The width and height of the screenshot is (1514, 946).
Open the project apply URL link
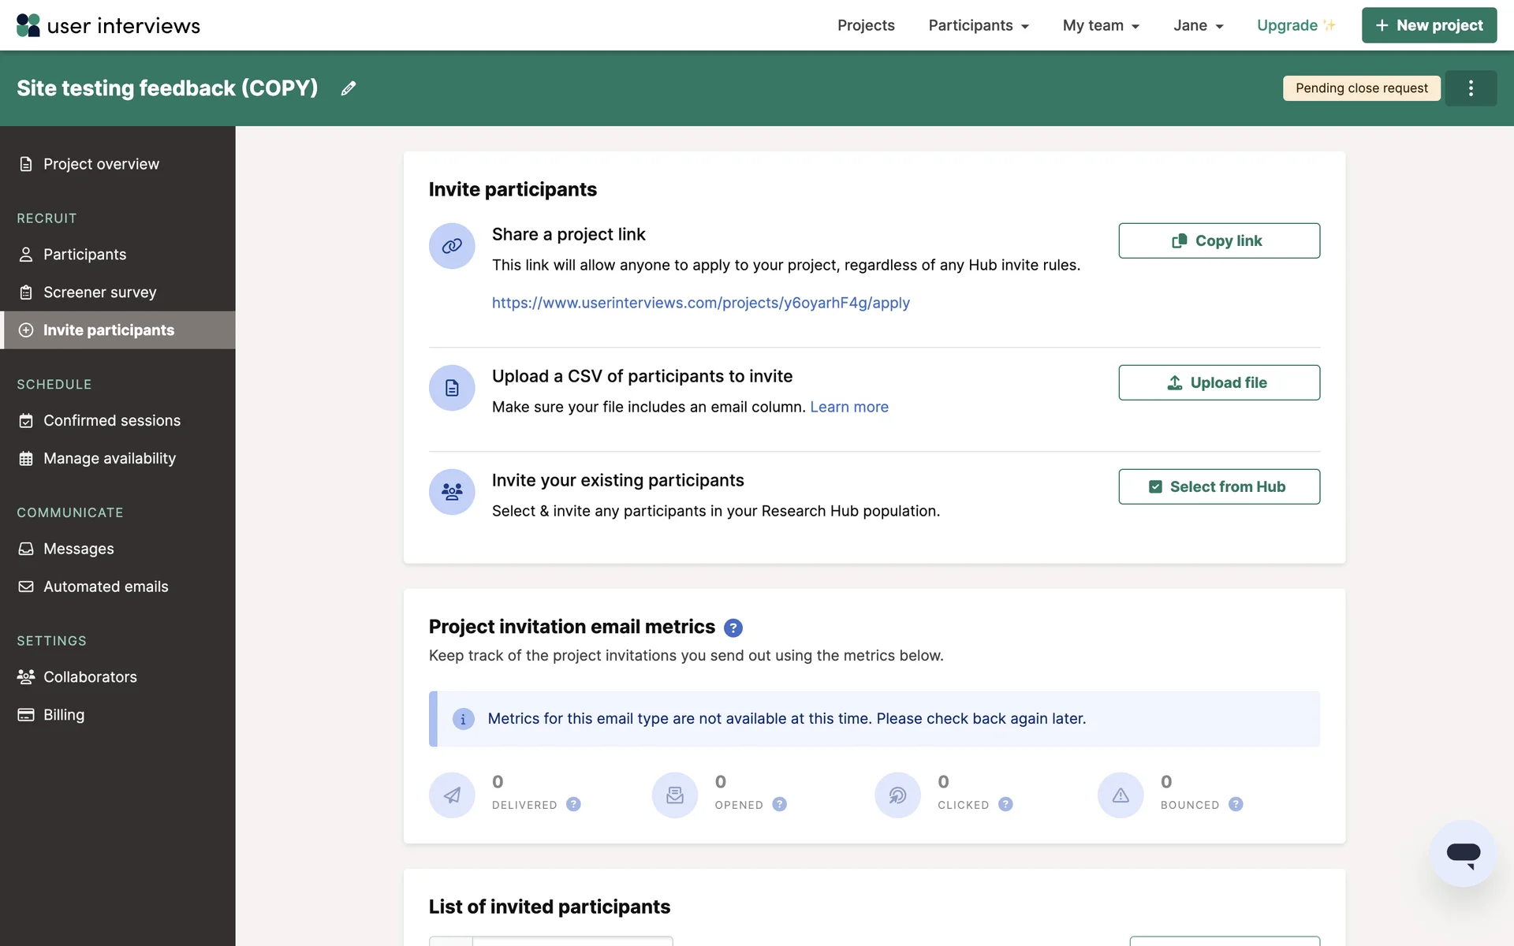700,303
